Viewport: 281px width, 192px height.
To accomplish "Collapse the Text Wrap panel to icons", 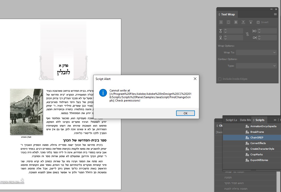I will point(271,9).
